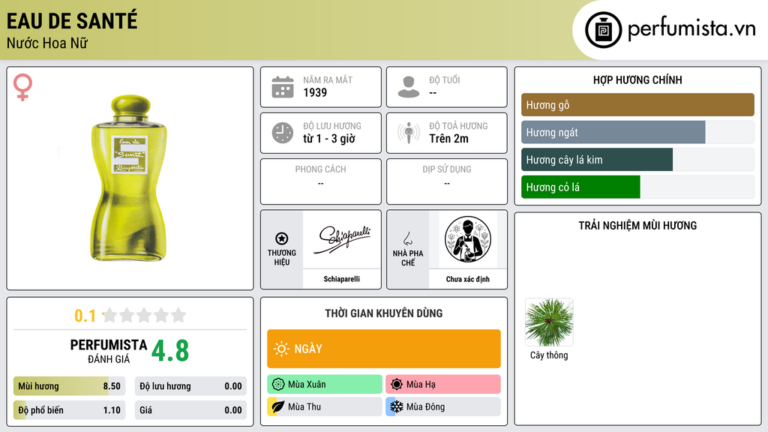This screenshot has width=768, height=432.
Task: Click the PERFUMISTA đánh giá label
Action: click(x=109, y=351)
